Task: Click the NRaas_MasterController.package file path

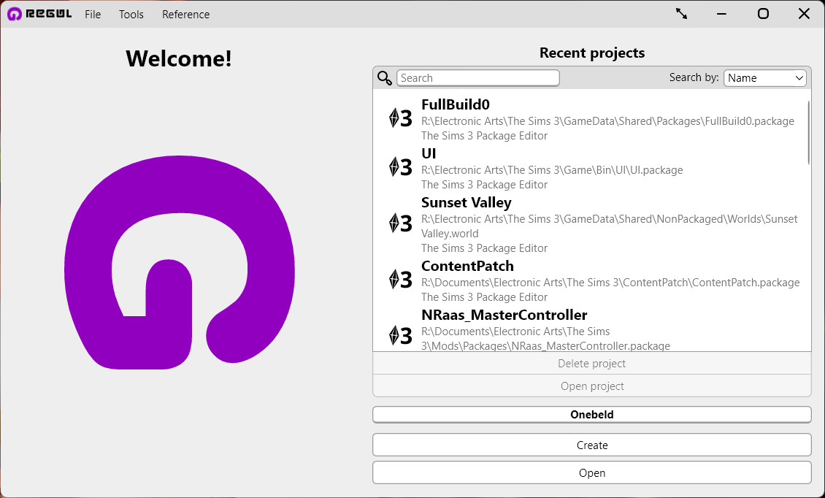Action: point(545,339)
